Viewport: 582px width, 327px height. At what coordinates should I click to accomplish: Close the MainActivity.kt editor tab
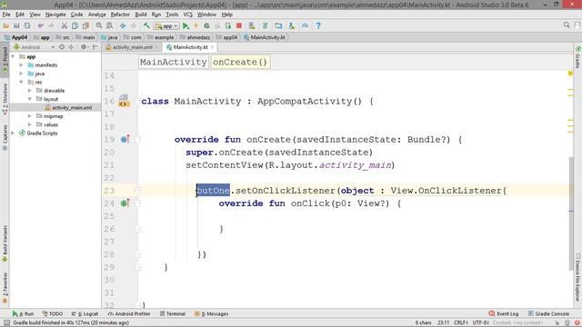212,47
